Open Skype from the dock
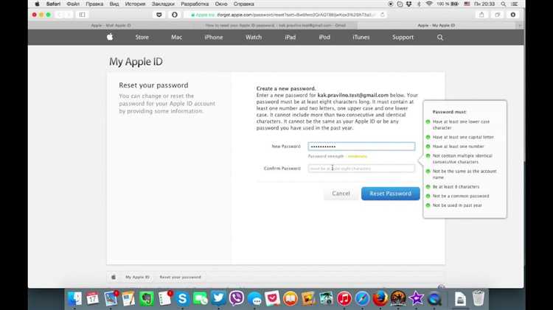553x310 pixels. [x=182, y=298]
